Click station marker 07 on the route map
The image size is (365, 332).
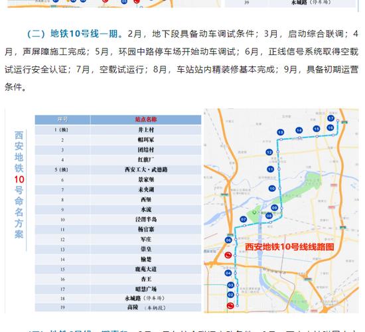(244, 219)
